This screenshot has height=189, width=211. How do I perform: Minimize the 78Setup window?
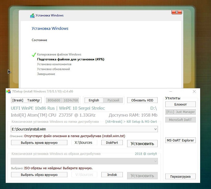pyautogui.click(x=171, y=91)
